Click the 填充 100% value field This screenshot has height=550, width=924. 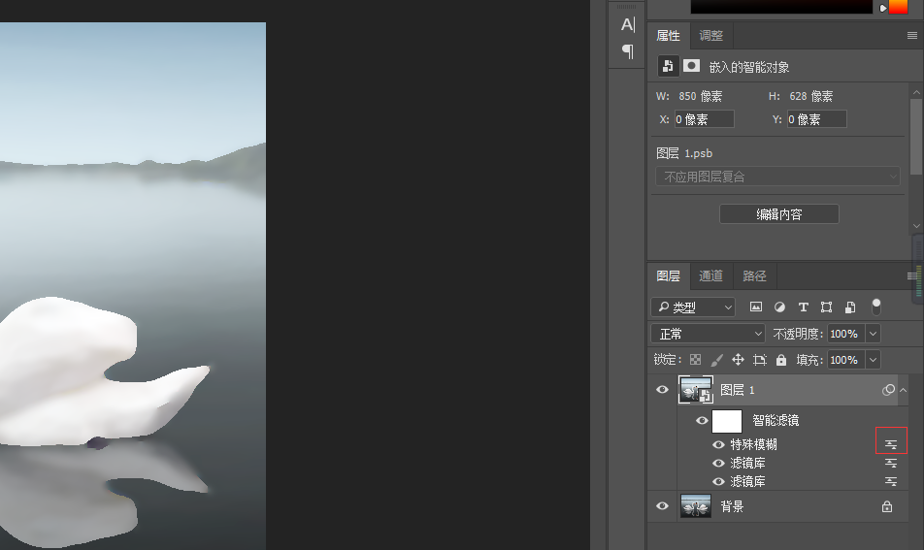pos(845,360)
